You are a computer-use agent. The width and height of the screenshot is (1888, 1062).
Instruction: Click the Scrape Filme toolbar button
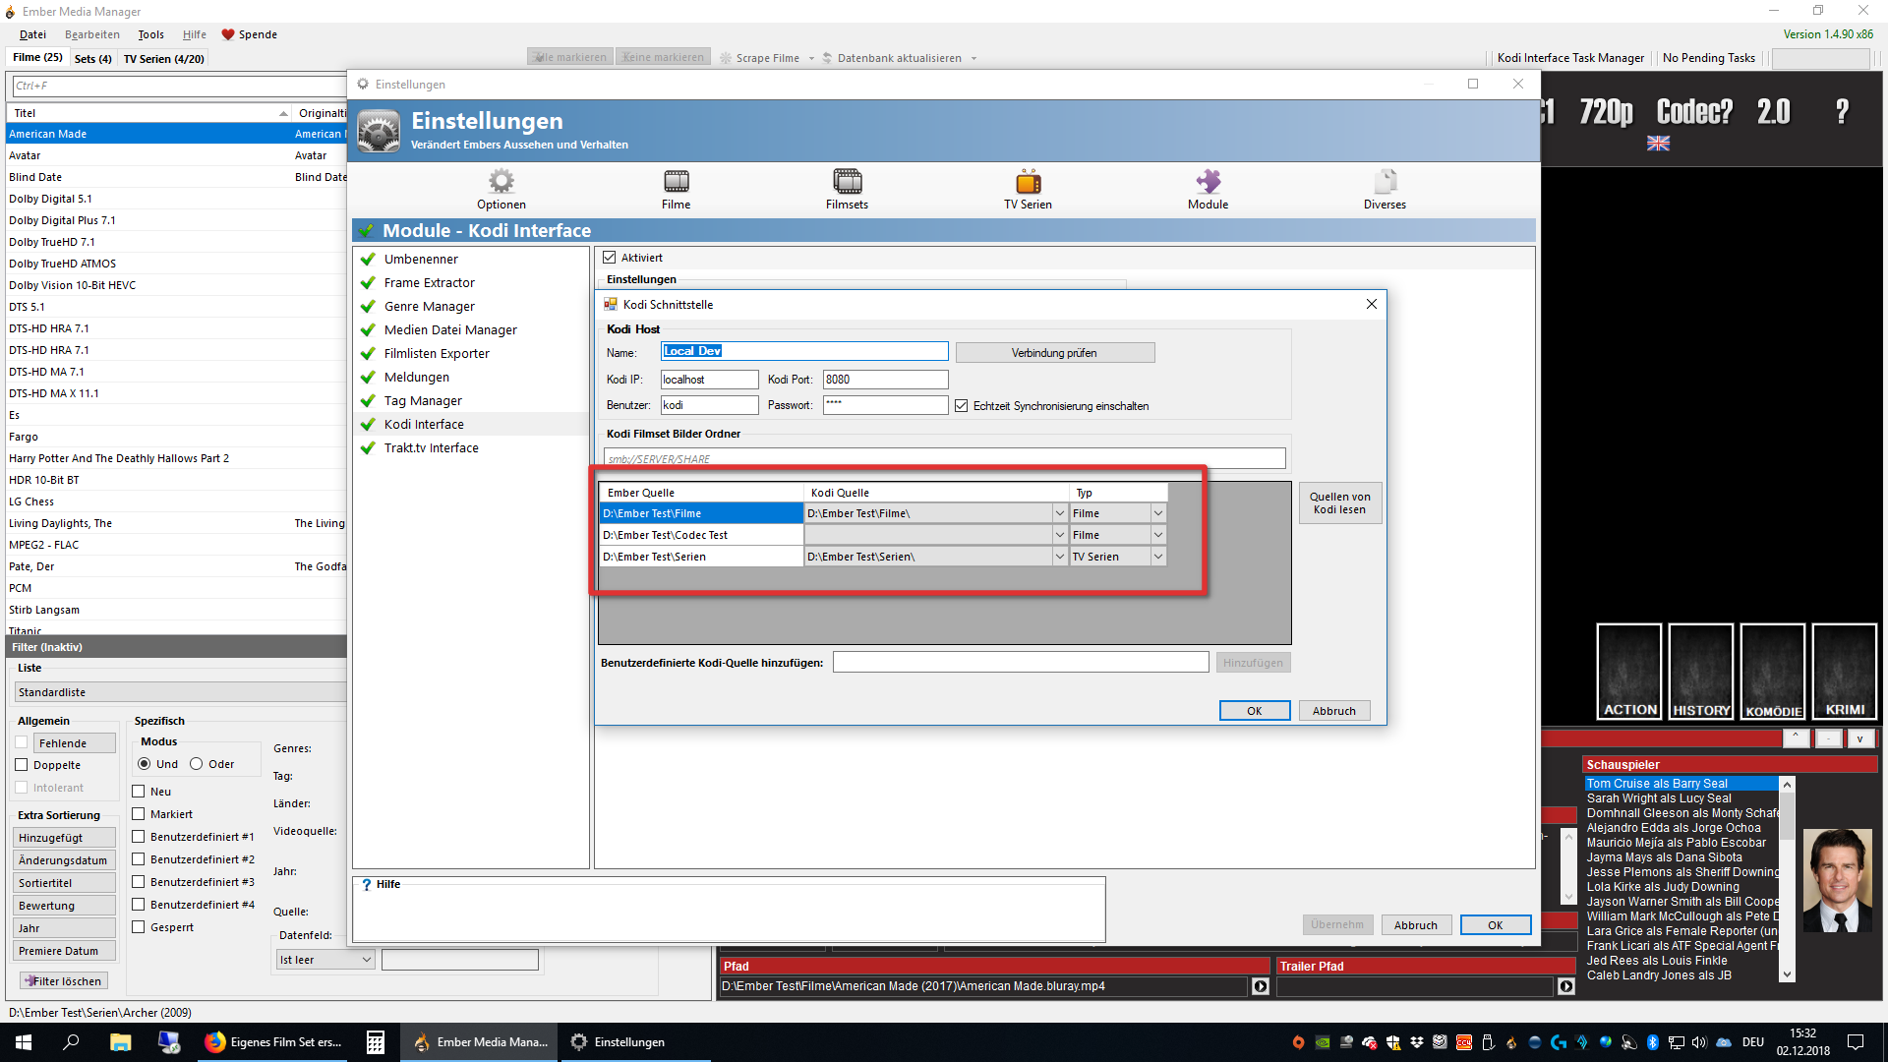coord(760,58)
